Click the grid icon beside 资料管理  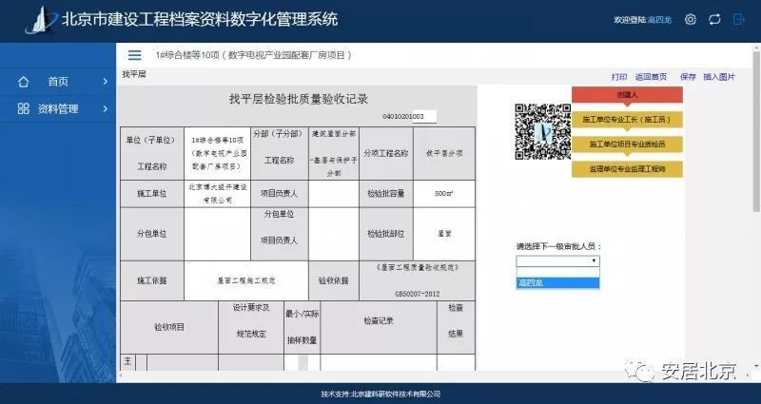[23, 109]
